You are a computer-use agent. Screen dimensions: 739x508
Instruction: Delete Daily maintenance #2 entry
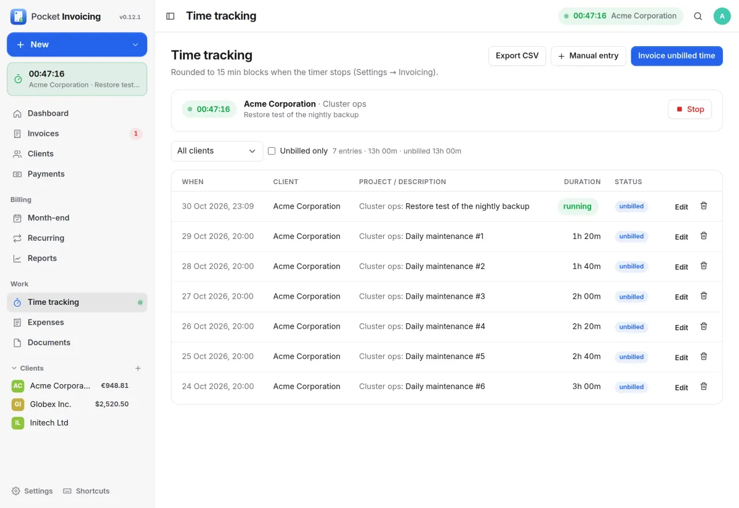[704, 266]
